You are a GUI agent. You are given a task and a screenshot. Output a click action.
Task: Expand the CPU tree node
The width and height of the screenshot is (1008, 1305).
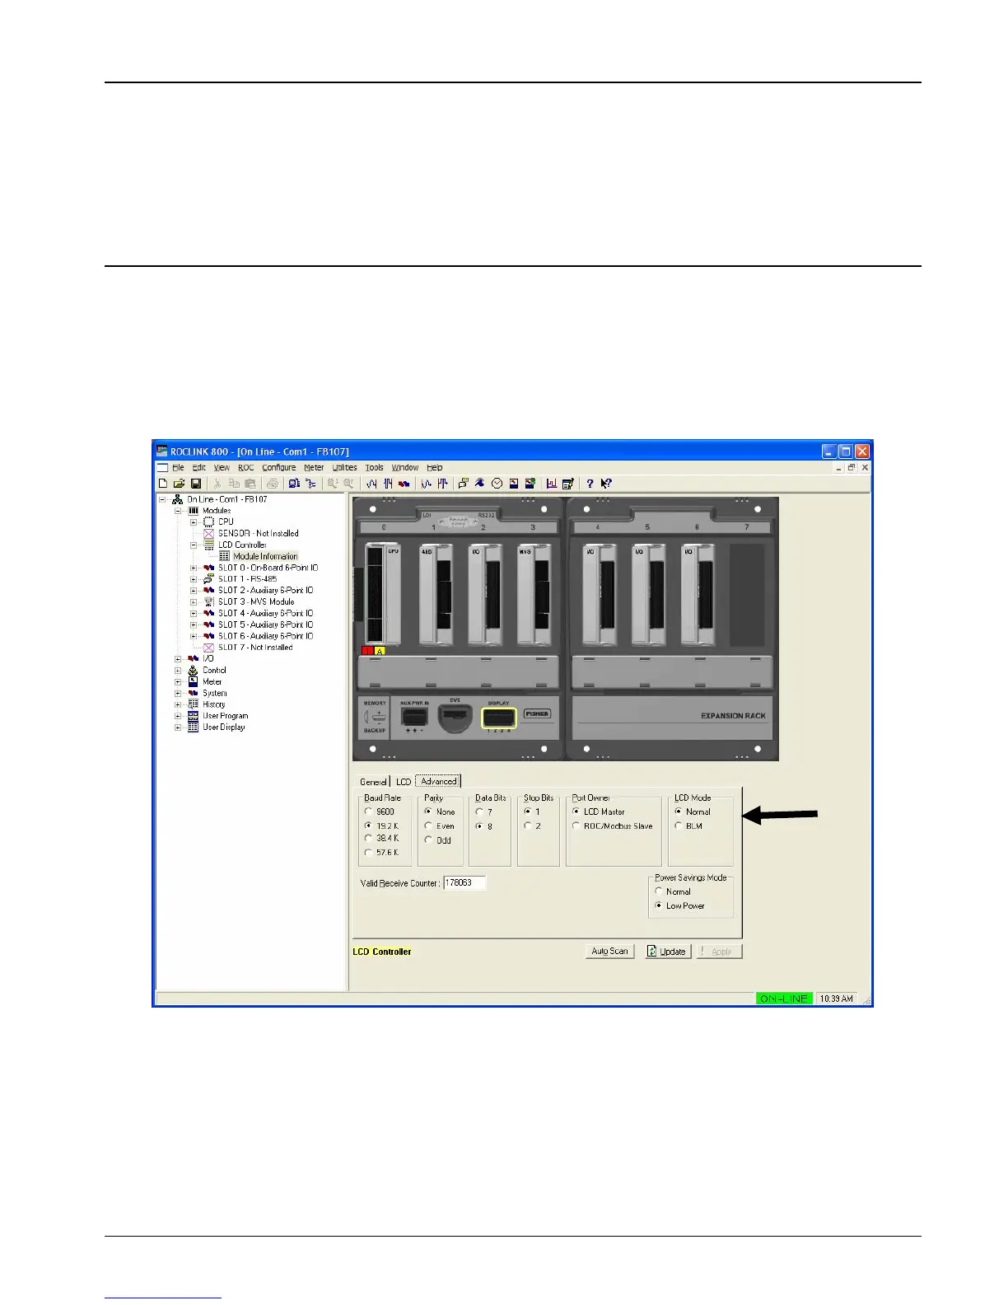194,522
